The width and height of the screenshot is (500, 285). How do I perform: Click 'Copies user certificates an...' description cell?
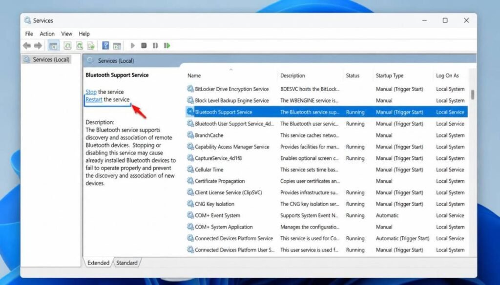pyautogui.click(x=310, y=181)
